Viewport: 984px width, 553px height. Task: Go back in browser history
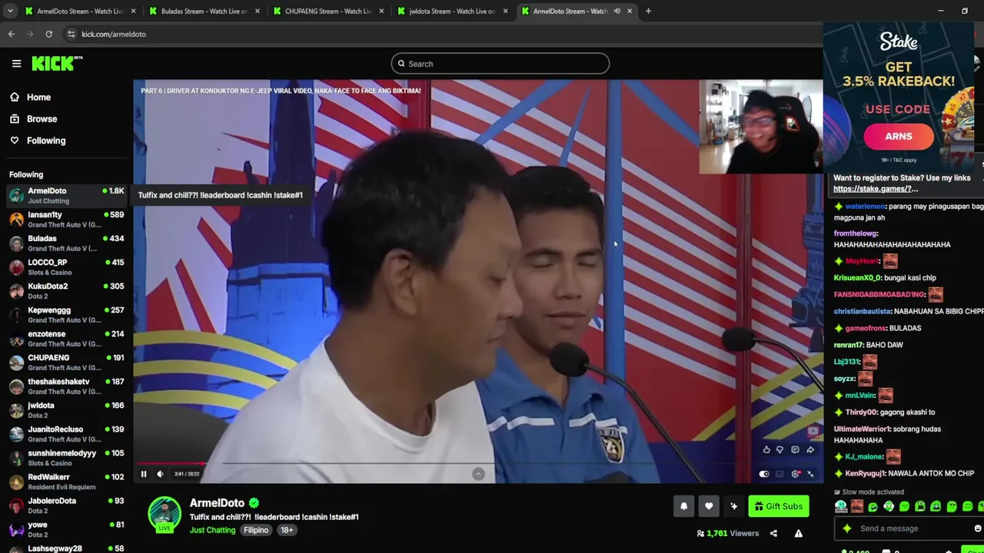click(x=12, y=34)
